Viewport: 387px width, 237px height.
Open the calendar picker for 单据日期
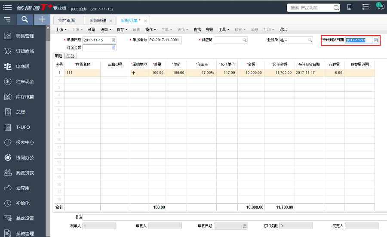tap(114, 40)
